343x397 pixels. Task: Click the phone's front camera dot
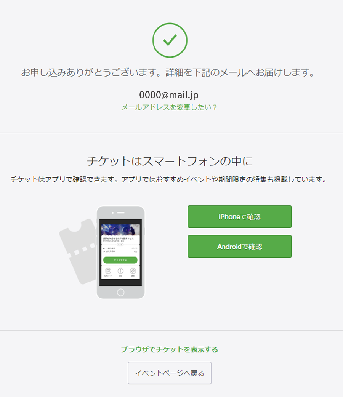click(x=113, y=213)
